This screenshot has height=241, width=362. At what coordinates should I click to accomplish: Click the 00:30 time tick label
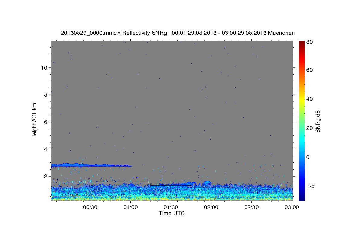pos(90,207)
